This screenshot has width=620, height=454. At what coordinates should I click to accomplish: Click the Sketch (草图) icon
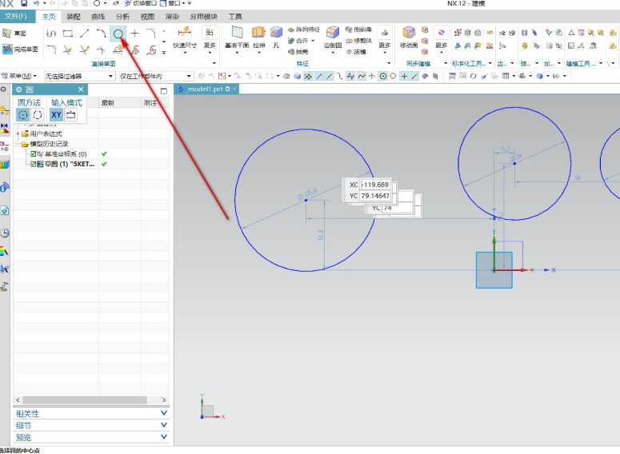7,34
